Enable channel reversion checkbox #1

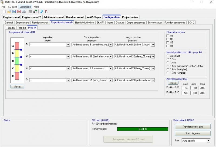[168, 36]
